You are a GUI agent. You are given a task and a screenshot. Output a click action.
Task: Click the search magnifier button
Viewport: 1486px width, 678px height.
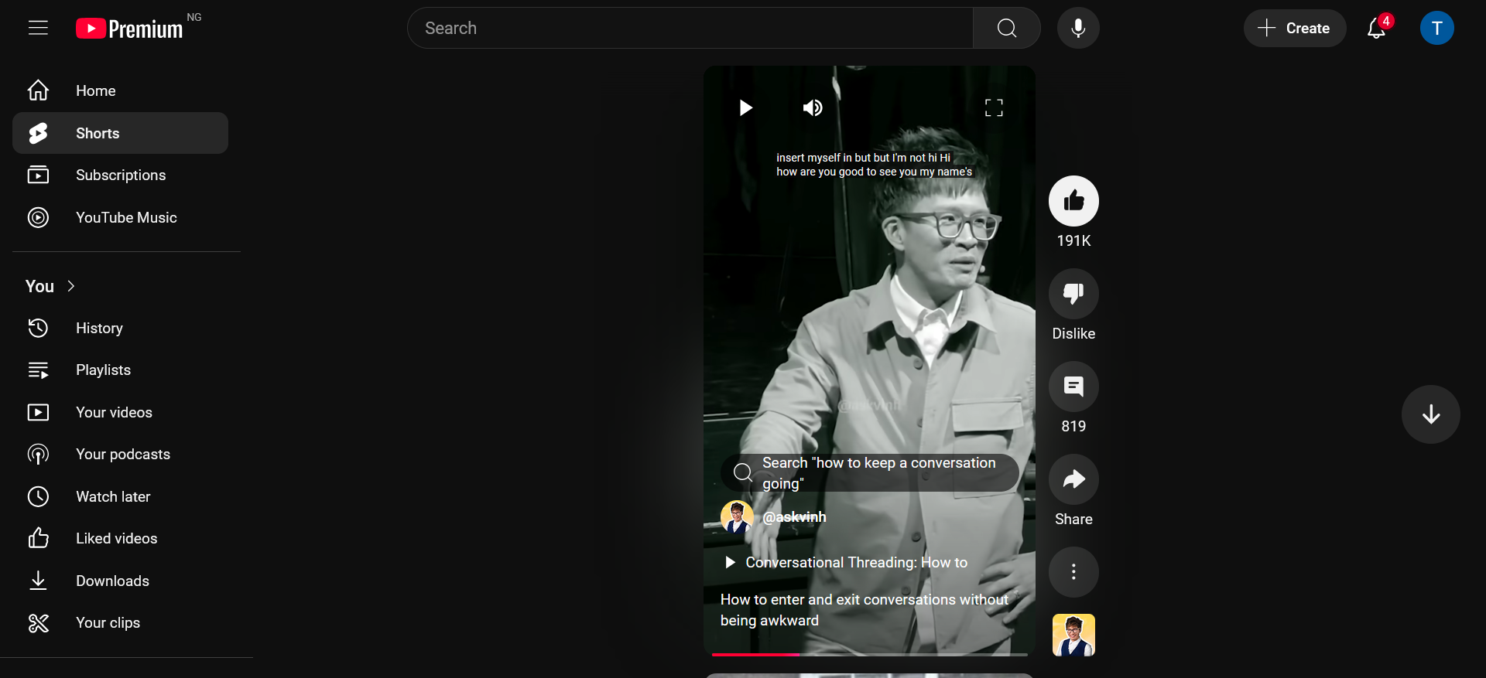click(x=1006, y=28)
